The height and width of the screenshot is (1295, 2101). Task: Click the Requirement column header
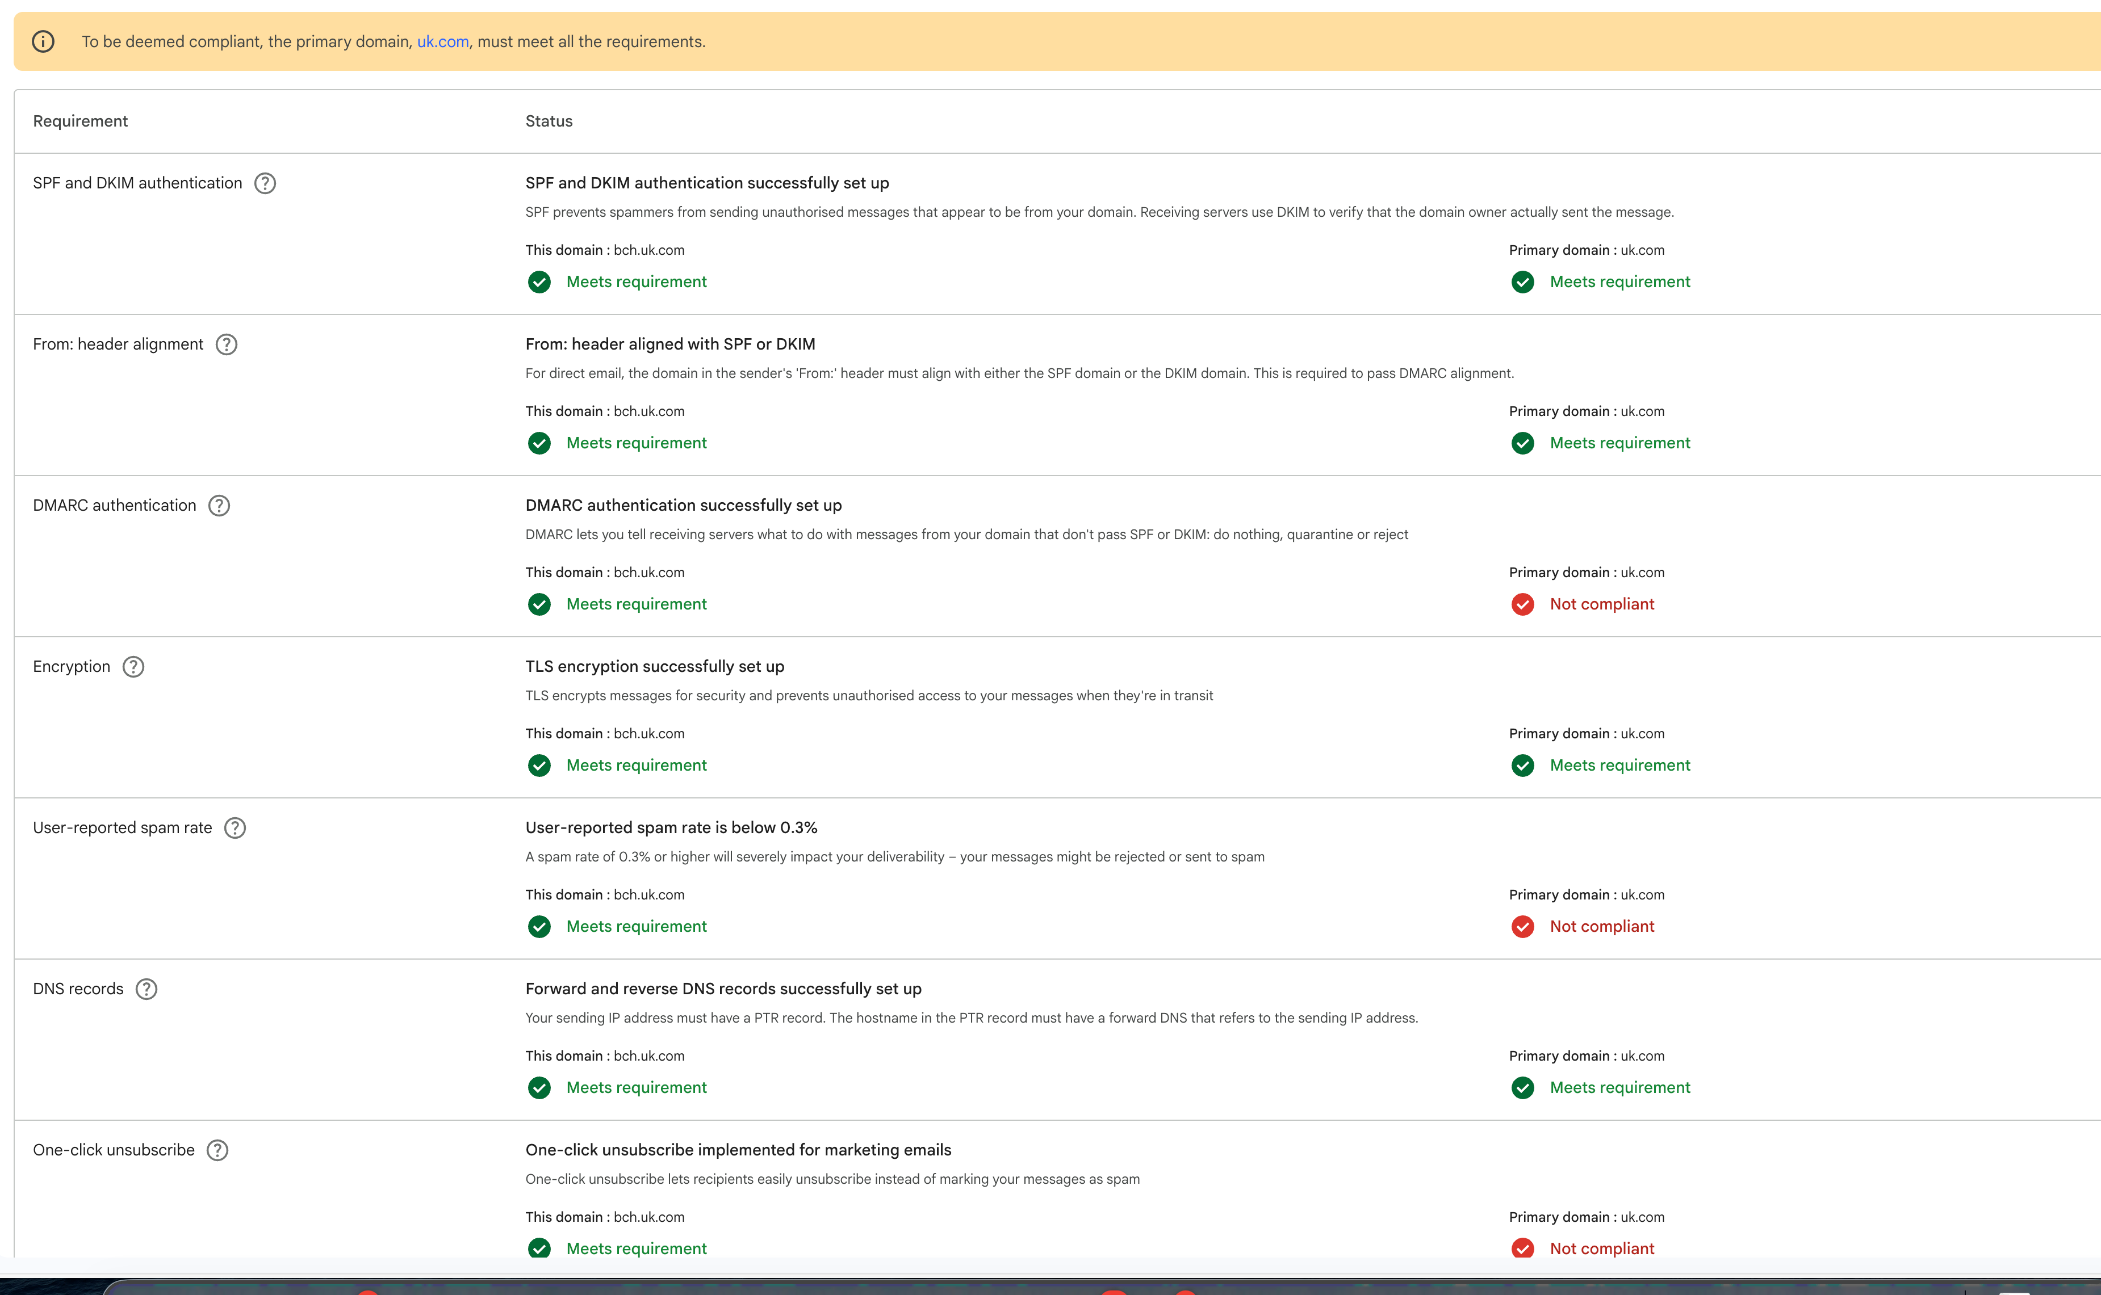click(x=79, y=121)
